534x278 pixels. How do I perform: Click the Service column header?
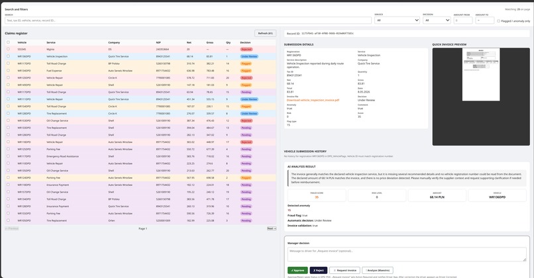coord(51,42)
